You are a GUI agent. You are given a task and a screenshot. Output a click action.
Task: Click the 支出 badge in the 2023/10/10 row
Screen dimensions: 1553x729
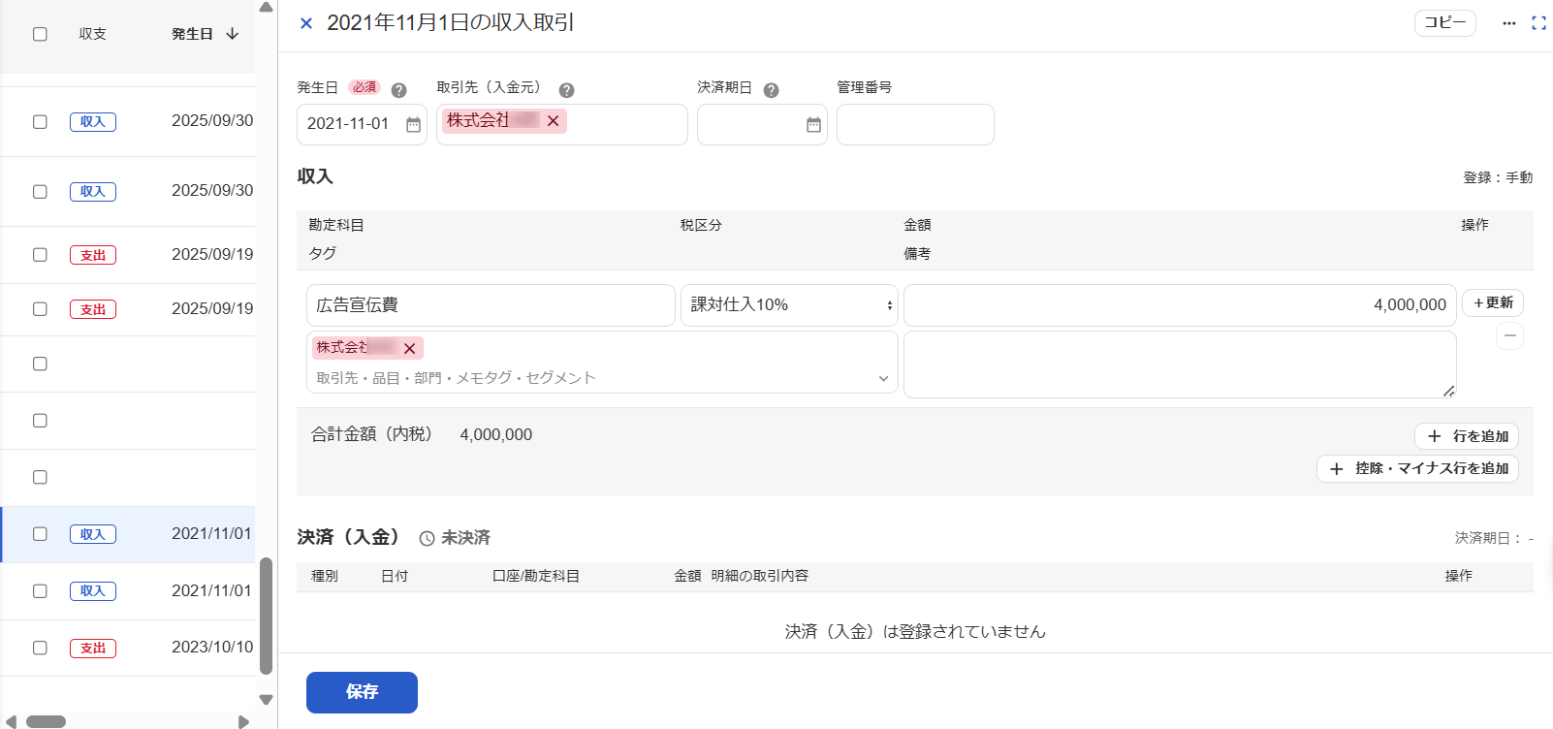pos(93,649)
